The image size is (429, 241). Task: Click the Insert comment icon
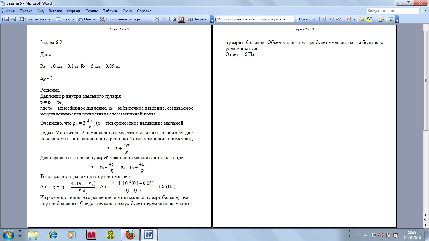[x=362, y=19]
